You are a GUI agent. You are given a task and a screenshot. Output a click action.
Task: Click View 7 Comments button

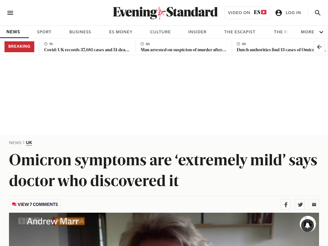(x=35, y=204)
